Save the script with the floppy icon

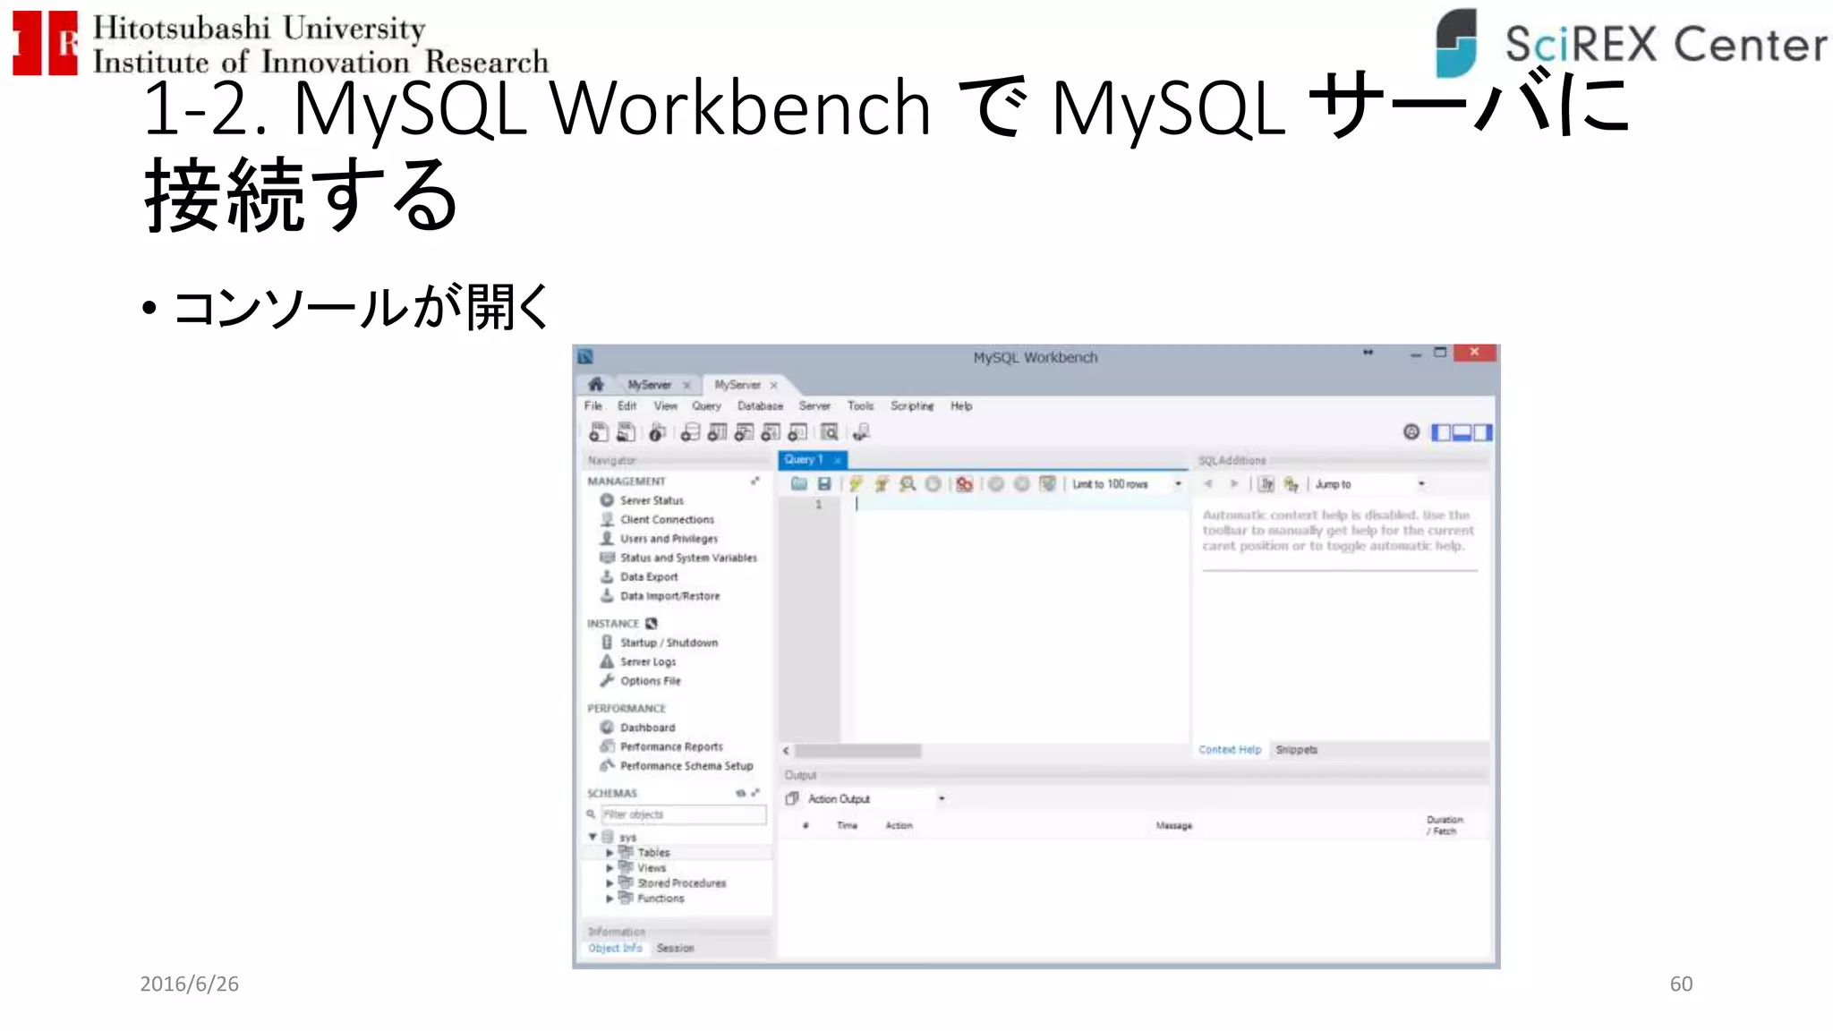pos(824,483)
